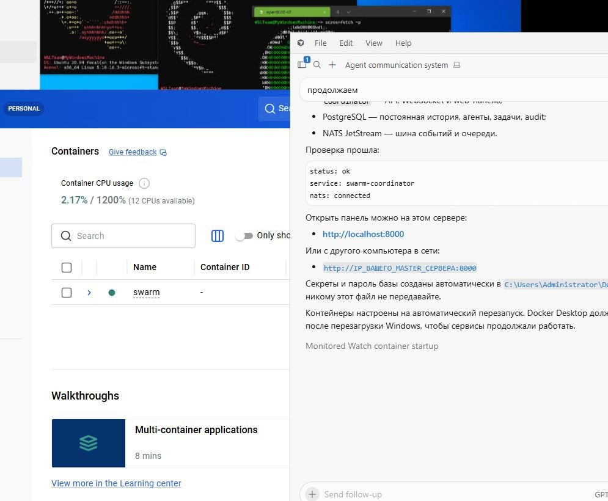This screenshot has width=608, height=501.
Task: Click the Docker Desktop header search box
Action: pyautogui.click(x=274, y=109)
